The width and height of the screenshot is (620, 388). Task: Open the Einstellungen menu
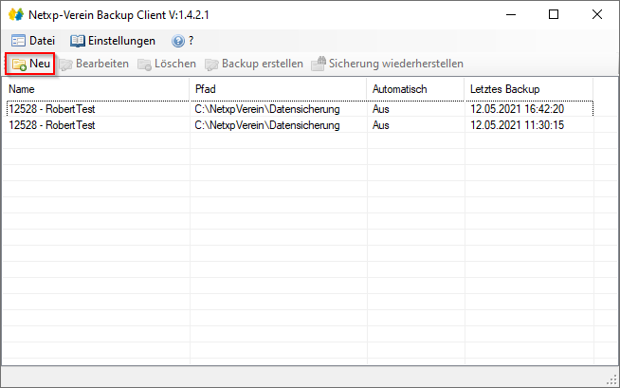click(x=113, y=41)
